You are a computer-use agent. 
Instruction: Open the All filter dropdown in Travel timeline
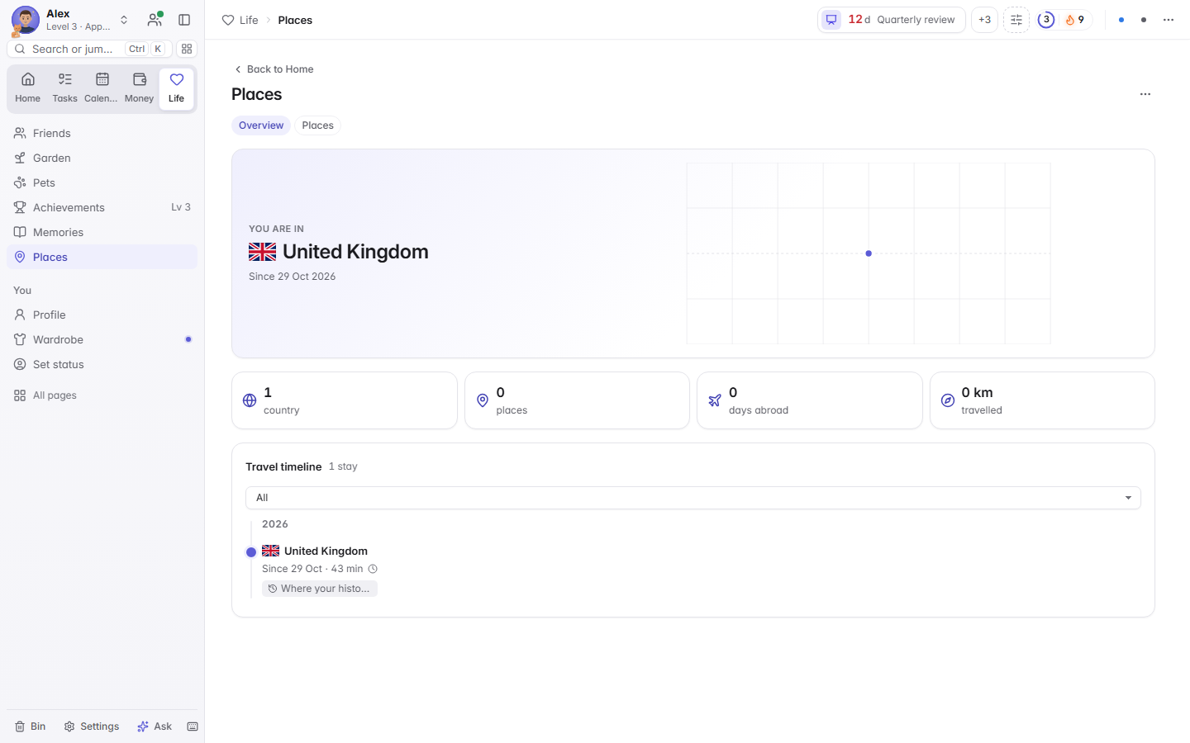pos(693,498)
